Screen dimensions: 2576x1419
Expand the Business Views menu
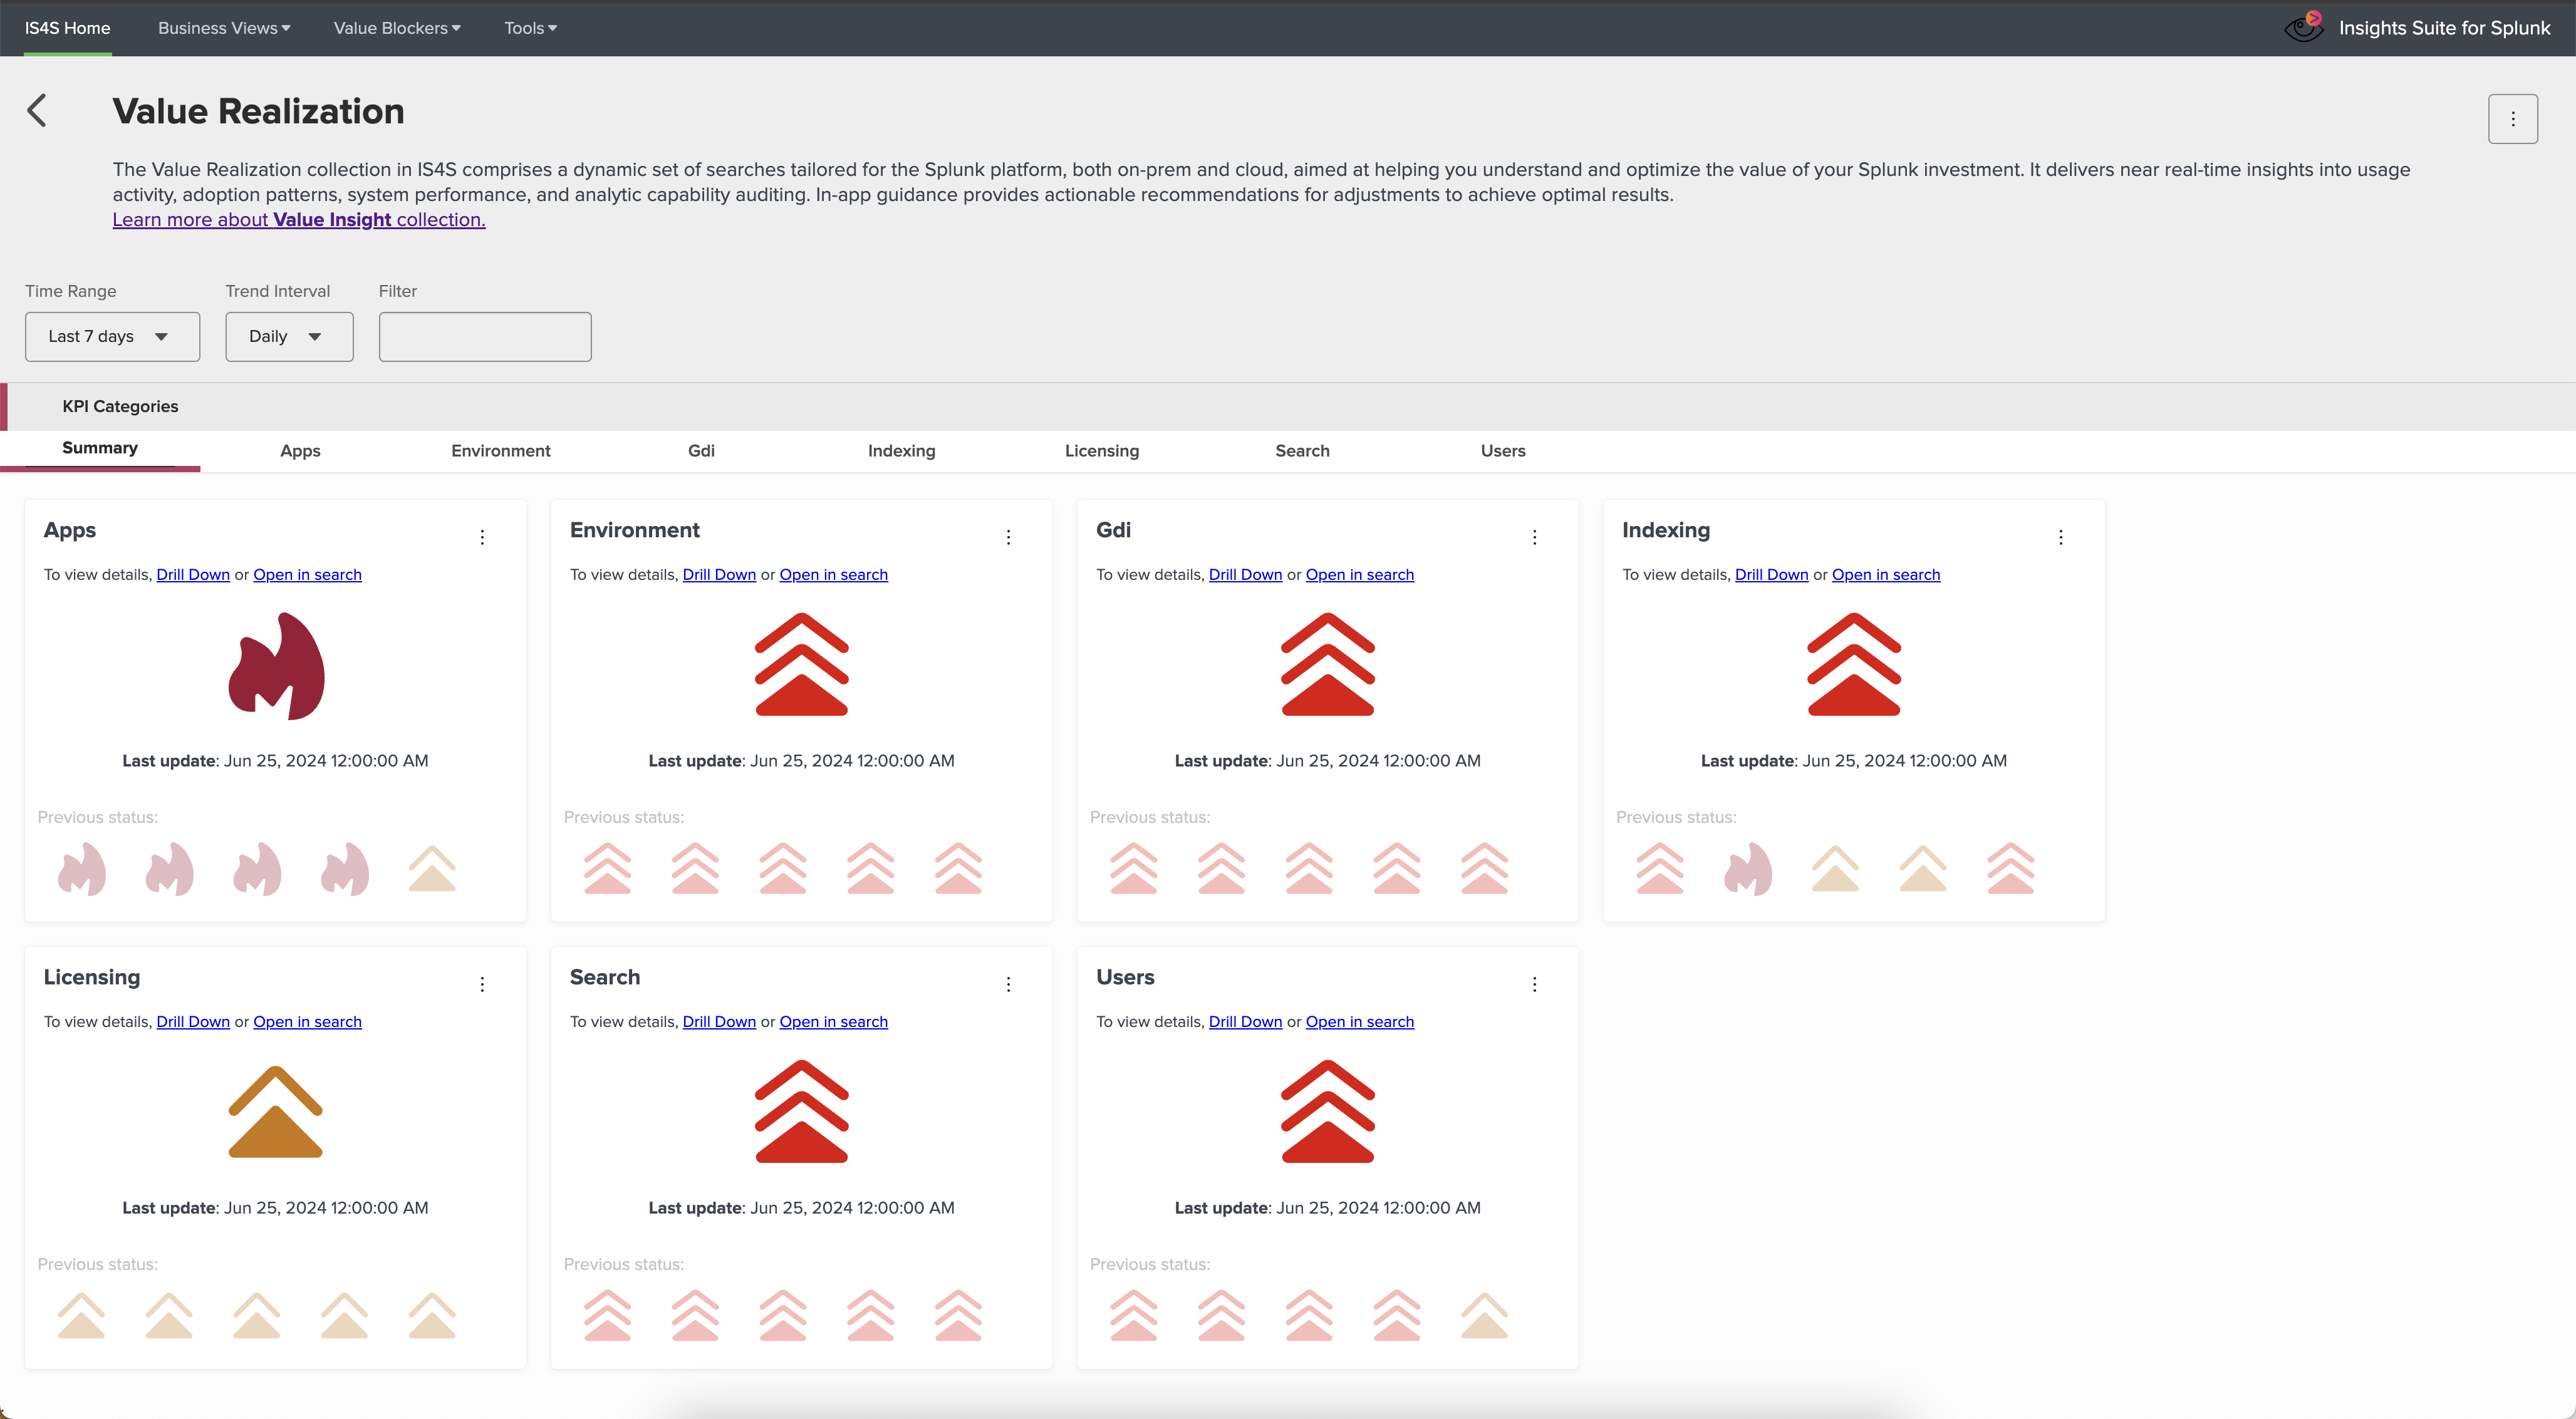(x=224, y=28)
